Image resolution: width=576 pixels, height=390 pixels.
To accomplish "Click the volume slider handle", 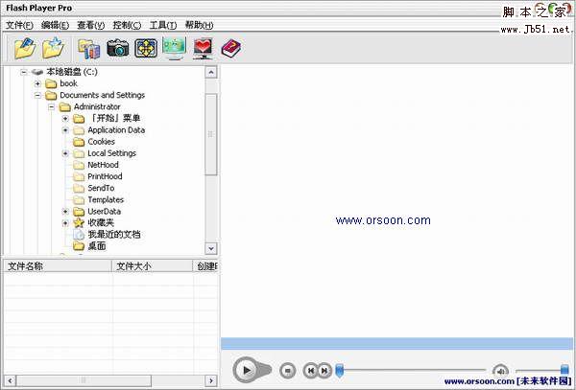I will 564,370.
